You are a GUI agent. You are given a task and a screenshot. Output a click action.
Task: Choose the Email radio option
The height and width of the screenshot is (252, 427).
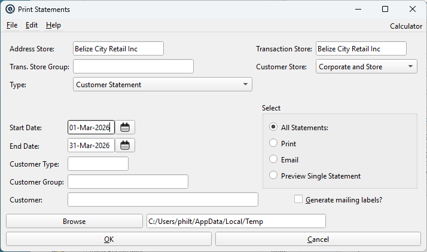coord(273,159)
